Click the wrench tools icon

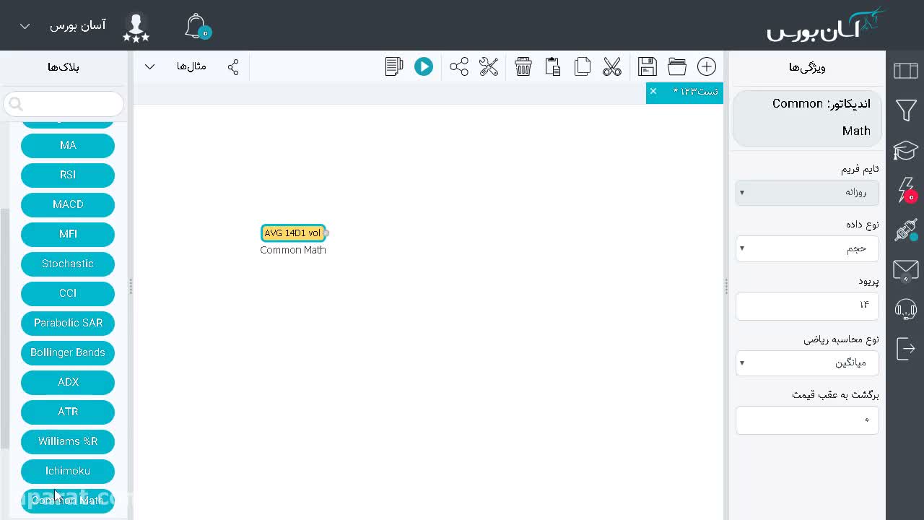(x=489, y=66)
